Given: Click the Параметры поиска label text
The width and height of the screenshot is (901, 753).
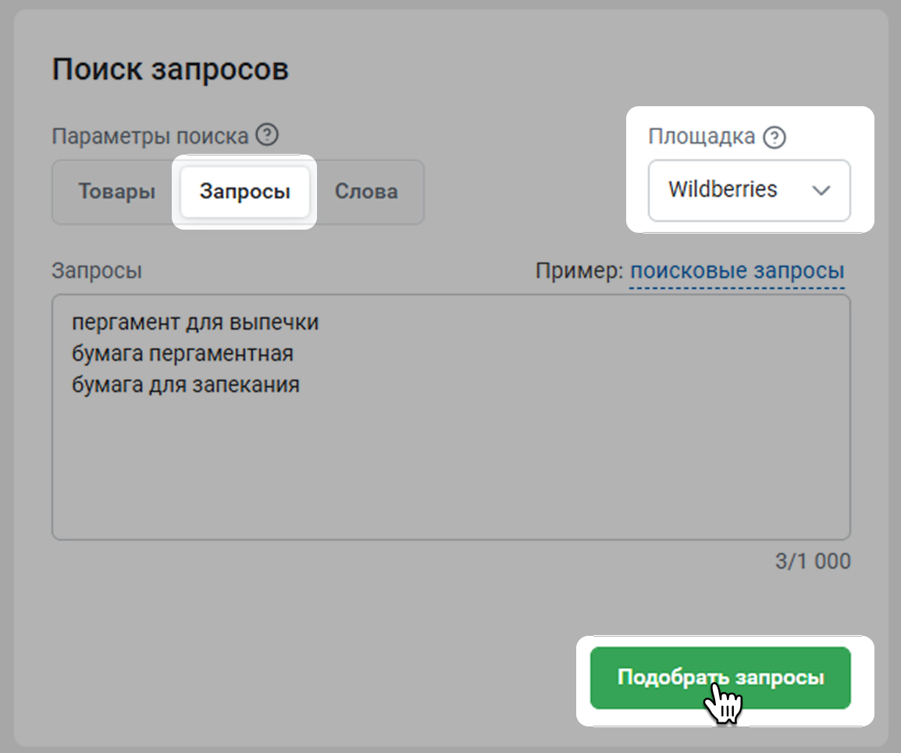Looking at the screenshot, I should click(150, 137).
